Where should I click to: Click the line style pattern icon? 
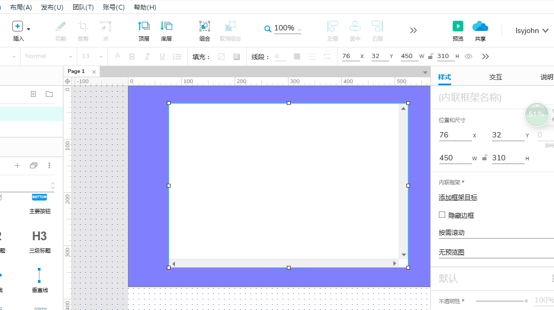(312, 56)
